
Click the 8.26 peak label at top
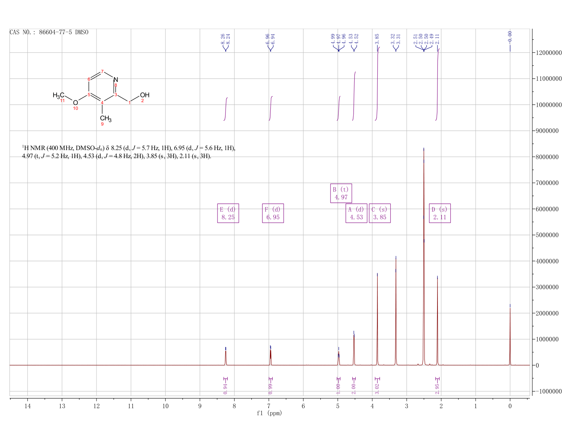click(223, 39)
